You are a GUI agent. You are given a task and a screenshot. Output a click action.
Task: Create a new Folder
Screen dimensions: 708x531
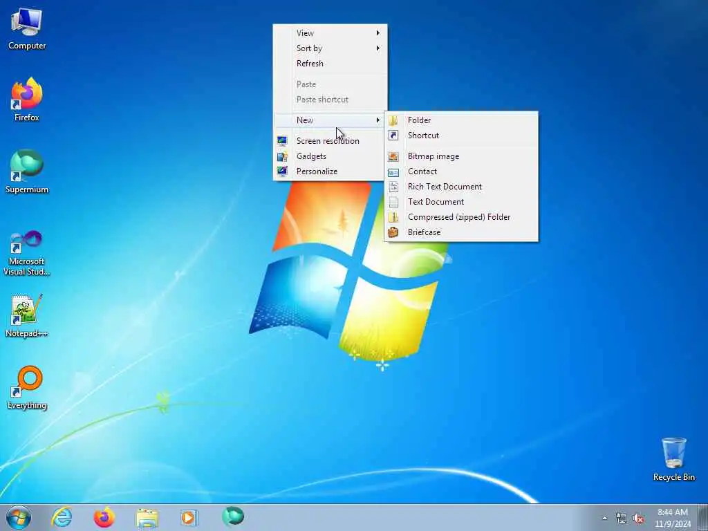pyautogui.click(x=461, y=120)
